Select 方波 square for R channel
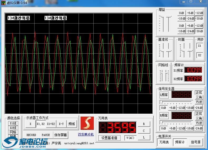Screen dimensions: 208x150 click(199, 123)
